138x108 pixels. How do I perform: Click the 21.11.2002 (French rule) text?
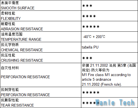tap(102, 84)
